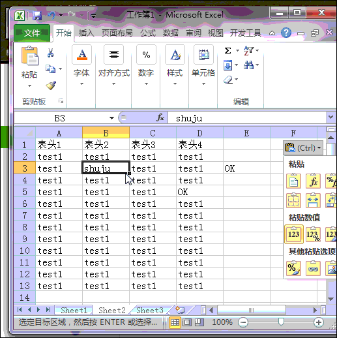Choose the plain Paste option icon
The height and width of the screenshot is (338, 337).
[x=293, y=181]
